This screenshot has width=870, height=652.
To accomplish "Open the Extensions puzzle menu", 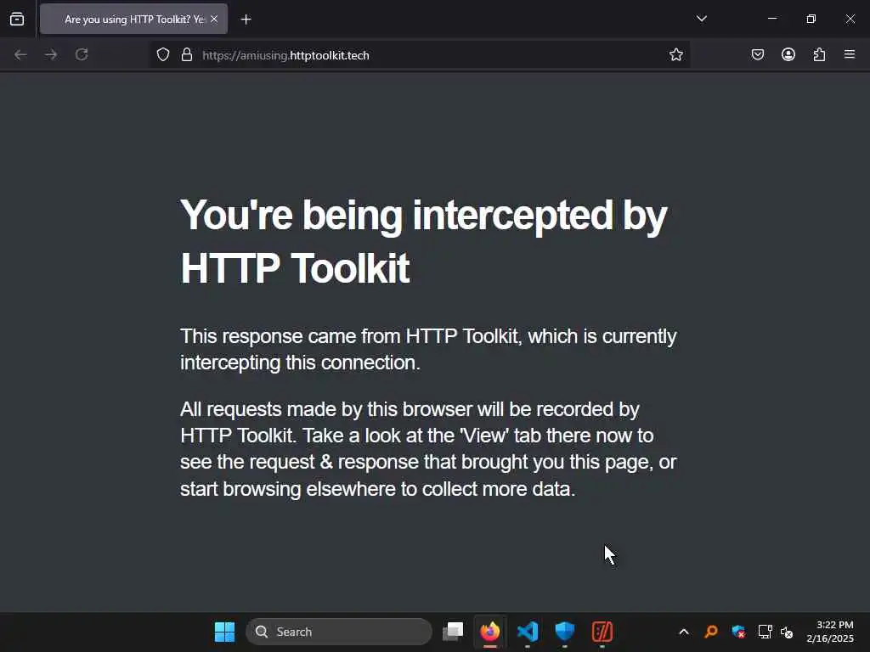I will click(x=819, y=54).
